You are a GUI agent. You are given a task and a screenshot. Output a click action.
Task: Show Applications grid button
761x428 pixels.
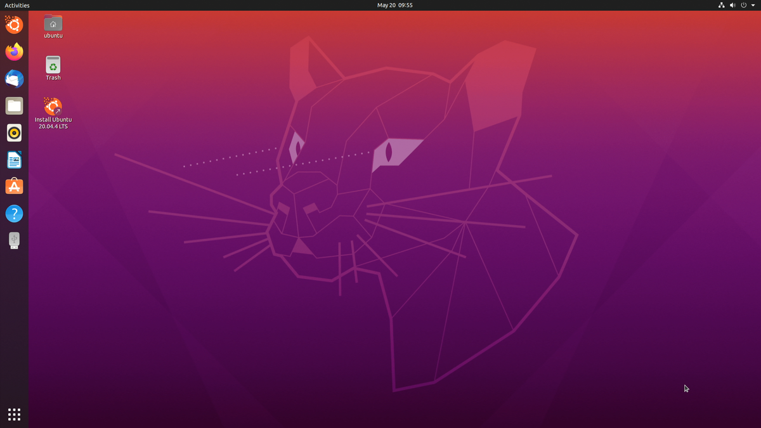(x=14, y=414)
